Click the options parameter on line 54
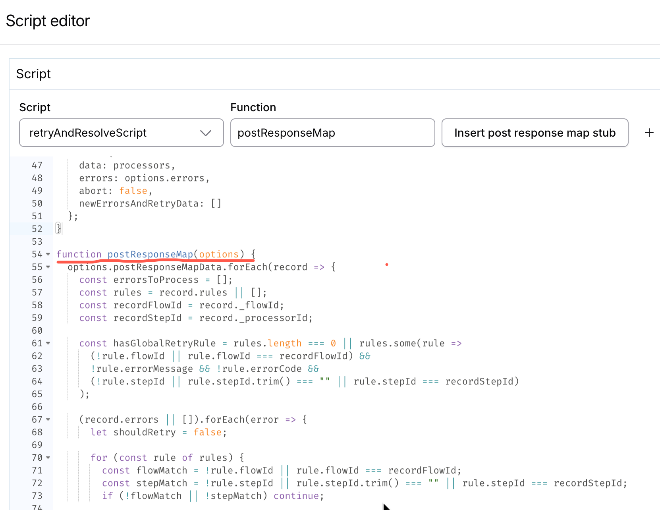Screen dimensions: 660x510 pos(220,254)
